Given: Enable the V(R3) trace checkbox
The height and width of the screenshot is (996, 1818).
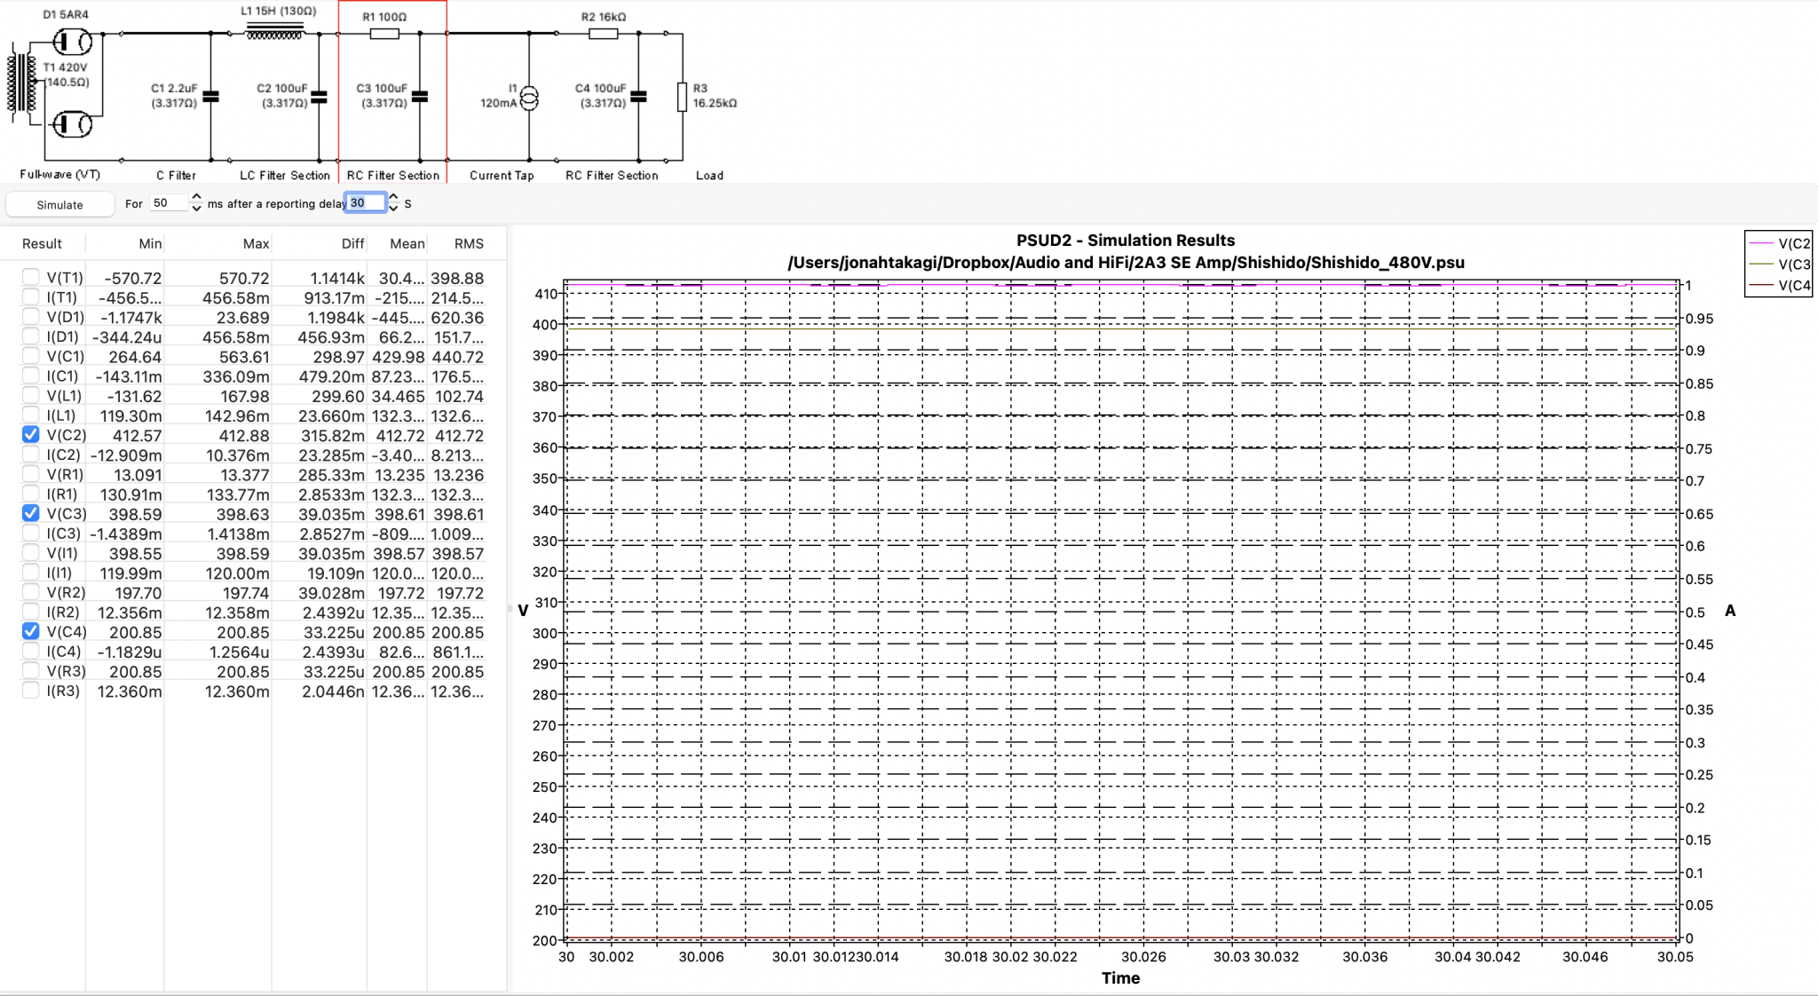Looking at the screenshot, I should [x=31, y=670].
